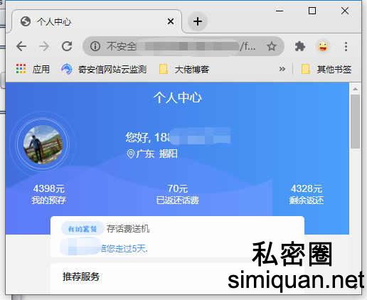Open a new tab with plus button
This screenshot has width=367, height=300.
198,21
